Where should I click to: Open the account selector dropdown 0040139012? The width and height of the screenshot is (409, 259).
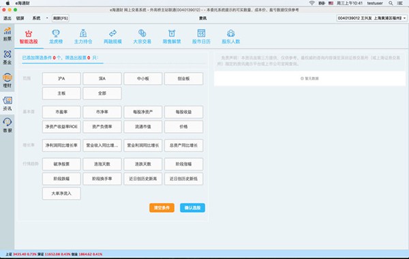click(x=372, y=18)
